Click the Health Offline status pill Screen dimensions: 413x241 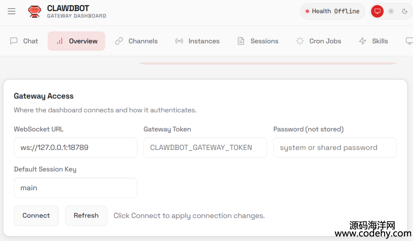pyautogui.click(x=332, y=11)
